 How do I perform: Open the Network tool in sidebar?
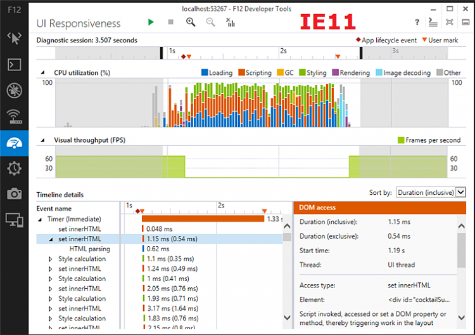click(14, 117)
